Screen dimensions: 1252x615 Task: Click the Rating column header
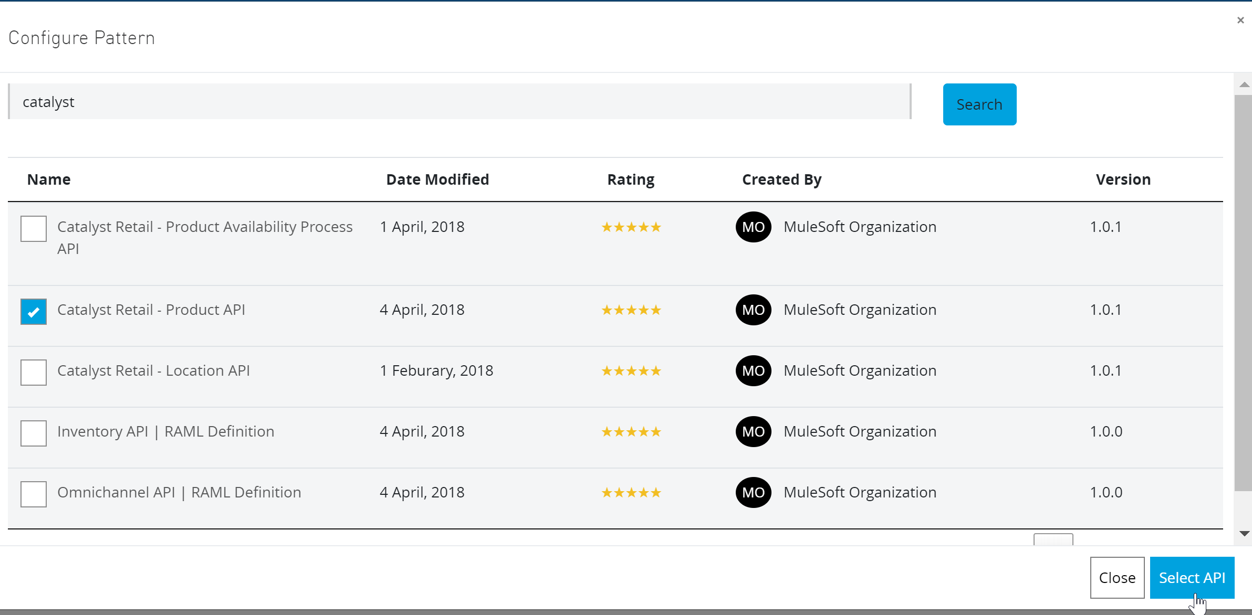click(x=631, y=179)
